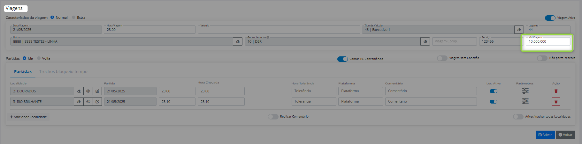This screenshot has height=144, width=582.
Task: Click Tolerância field in DOURADOS row
Action: (314, 91)
